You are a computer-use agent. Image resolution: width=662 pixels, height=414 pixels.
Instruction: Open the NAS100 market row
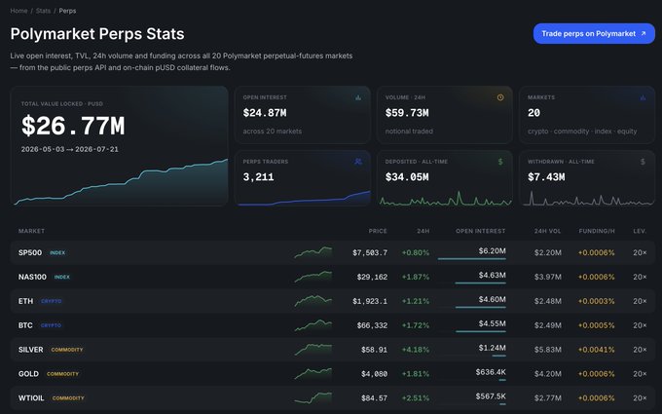(333, 277)
